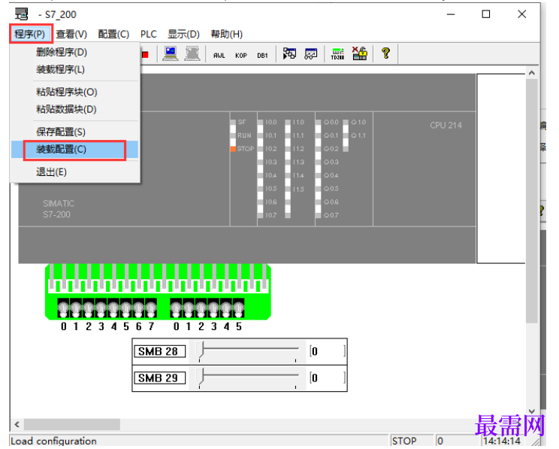Toggle input switch 6
This screenshot has height=449, width=559.
point(138,308)
